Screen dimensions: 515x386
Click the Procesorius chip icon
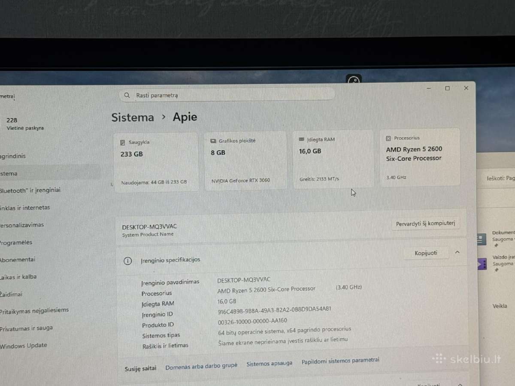point(388,139)
